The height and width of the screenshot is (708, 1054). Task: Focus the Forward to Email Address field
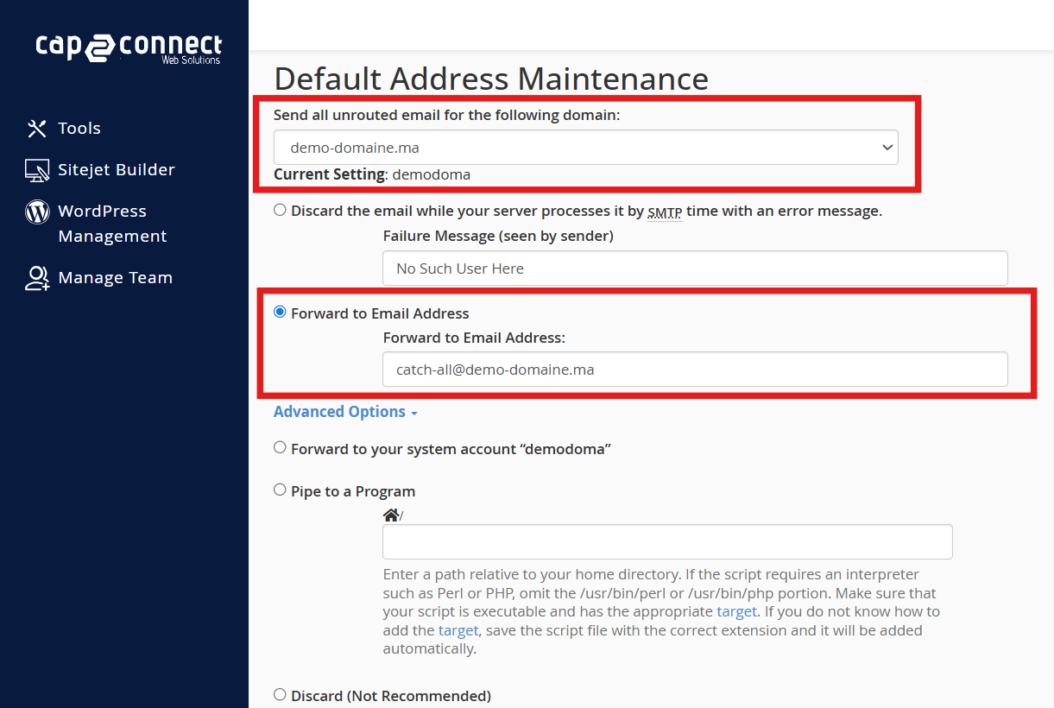(695, 370)
